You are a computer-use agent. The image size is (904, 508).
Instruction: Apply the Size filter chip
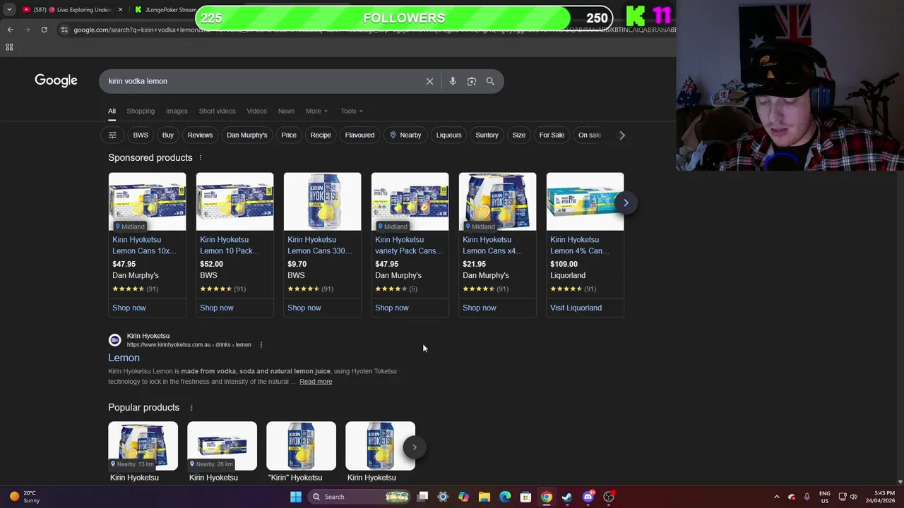(519, 135)
